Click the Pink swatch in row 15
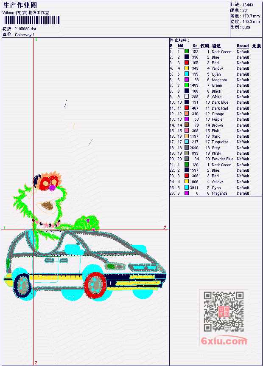The image size is (263, 366). (187, 131)
